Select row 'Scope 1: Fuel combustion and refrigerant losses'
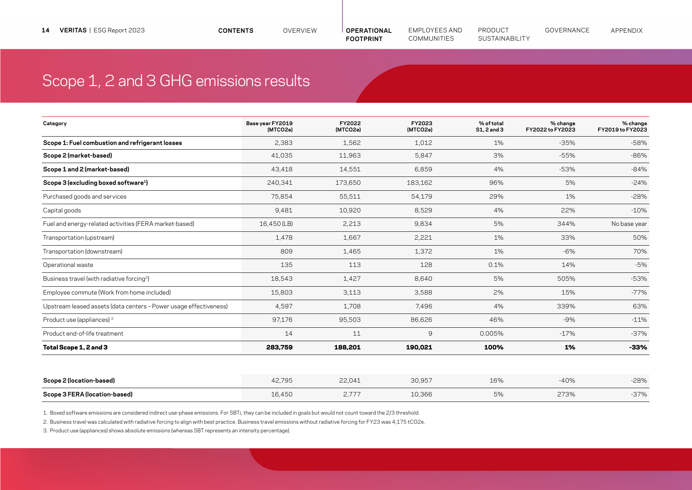The width and height of the screenshot is (692, 490). coord(345,143)
